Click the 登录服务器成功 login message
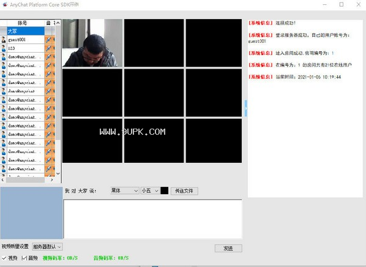This screenshot has height=267, width=366. 299,38
